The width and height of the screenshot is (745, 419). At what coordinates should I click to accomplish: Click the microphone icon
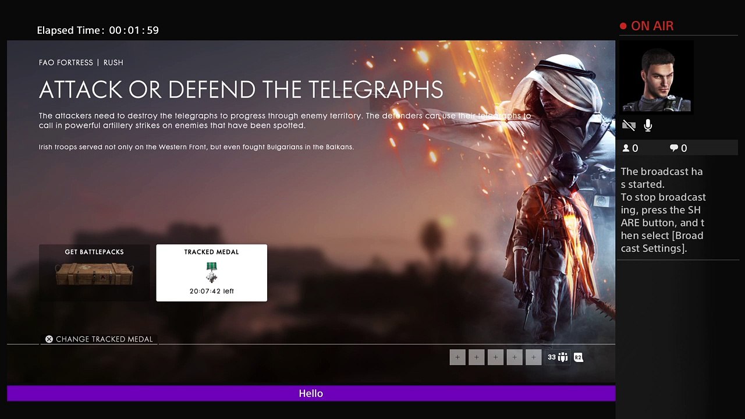(x=648, y=125)
